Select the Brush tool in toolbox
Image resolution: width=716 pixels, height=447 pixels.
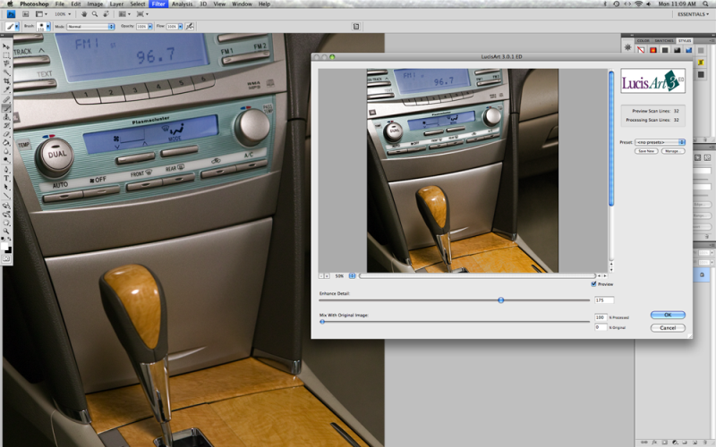point(6,108)
